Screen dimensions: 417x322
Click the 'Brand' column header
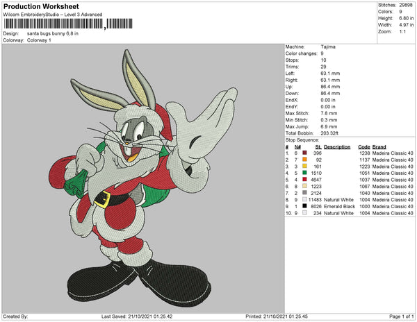click(379, 147)
